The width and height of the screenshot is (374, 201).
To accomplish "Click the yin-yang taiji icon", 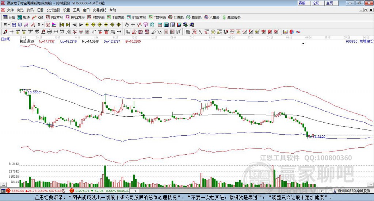I will pos(292,32).
